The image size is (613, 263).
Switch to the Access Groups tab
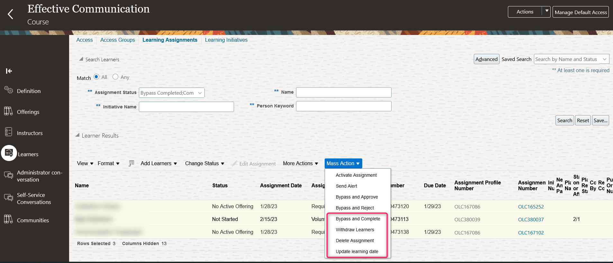[x=118, y=40]
